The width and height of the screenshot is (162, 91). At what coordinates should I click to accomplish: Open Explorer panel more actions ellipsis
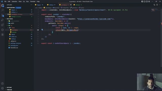31,5
